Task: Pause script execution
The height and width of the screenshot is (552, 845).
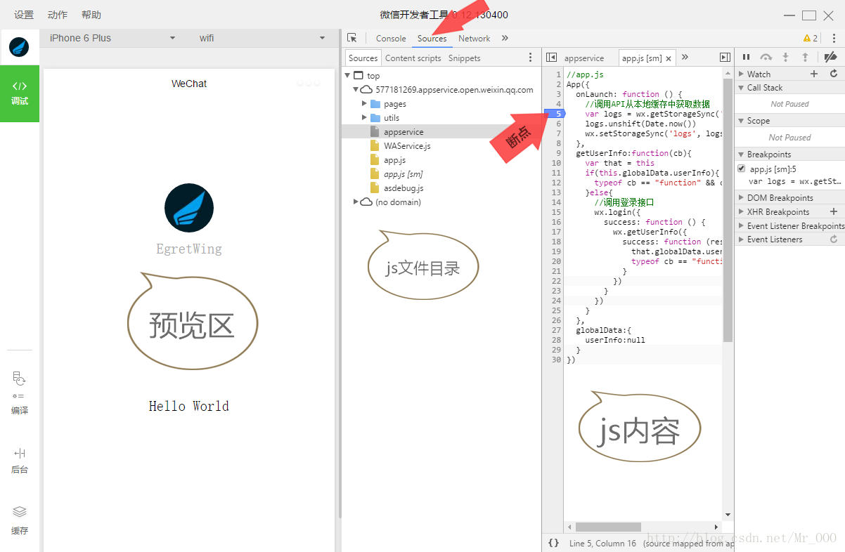Action: (746, 58)
